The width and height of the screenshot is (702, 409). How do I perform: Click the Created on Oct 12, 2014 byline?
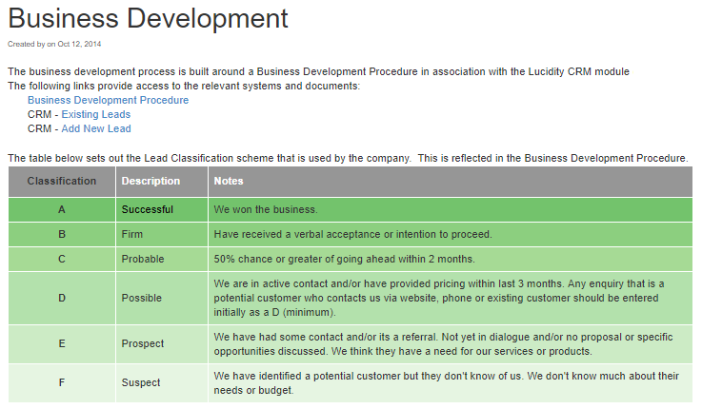[x=54, y=44]
